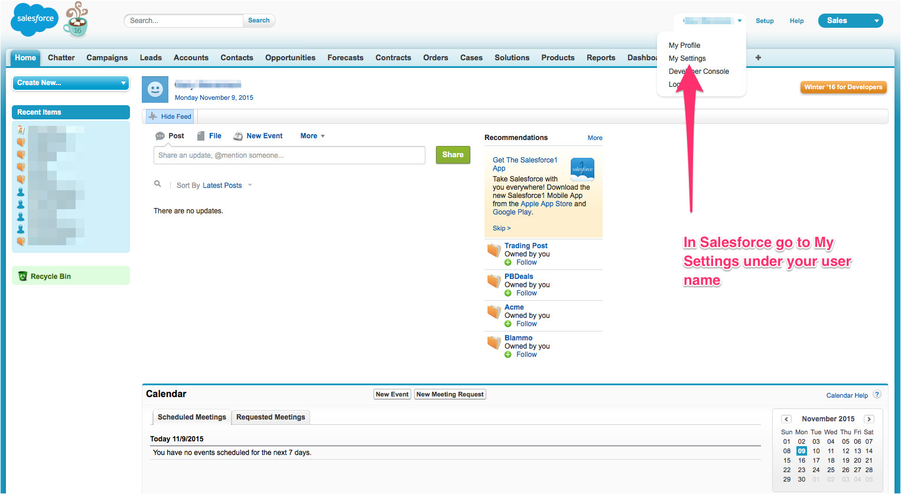Viewport: 901px width, 494px height.
Task: Go to next month in calendar
Action: tap(869, 419)
